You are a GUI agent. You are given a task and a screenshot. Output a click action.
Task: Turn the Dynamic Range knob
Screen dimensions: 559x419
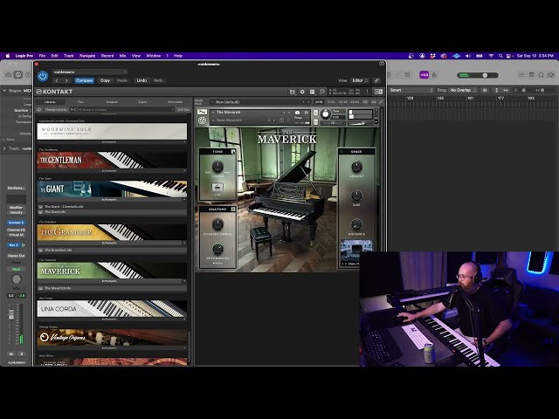(217, 224)
